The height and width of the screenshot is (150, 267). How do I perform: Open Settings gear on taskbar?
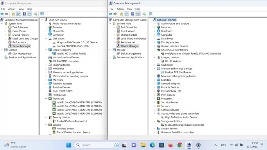[x=198, y=145]
